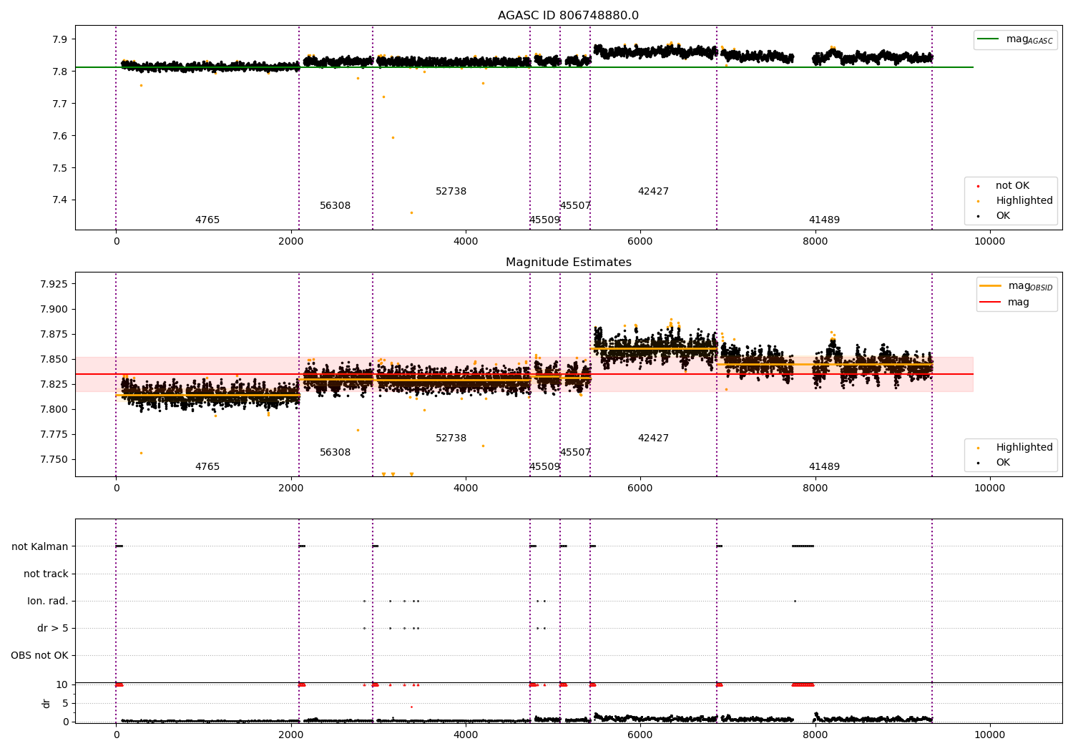
Task: Select the 7.875 y-axis tick label
Action: [x=54, y=334]
